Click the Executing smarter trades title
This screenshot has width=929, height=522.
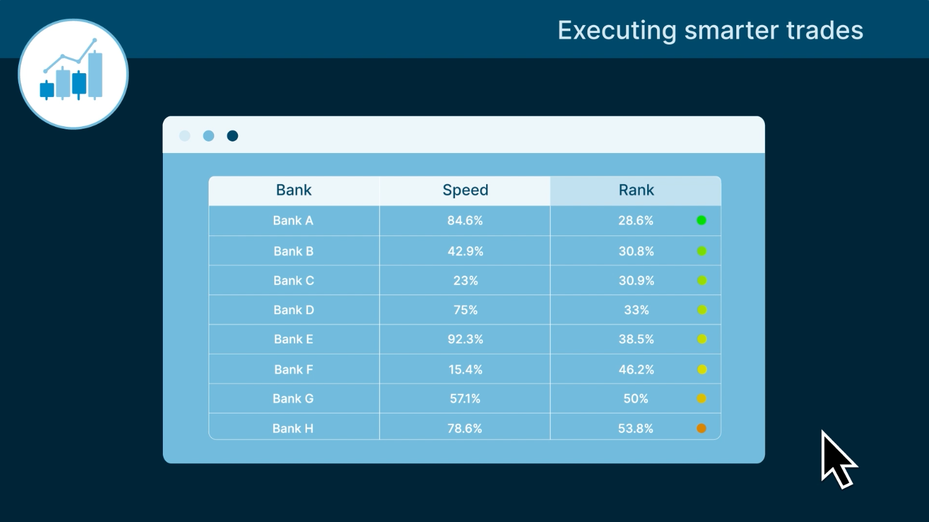click(x=710, y=30)
